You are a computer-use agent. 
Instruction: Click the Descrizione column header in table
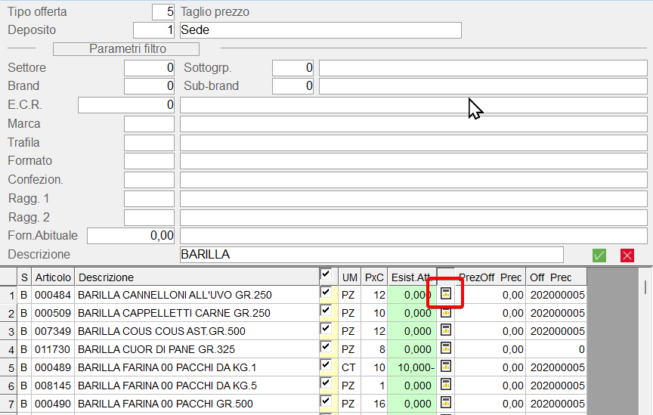point(197,277)
